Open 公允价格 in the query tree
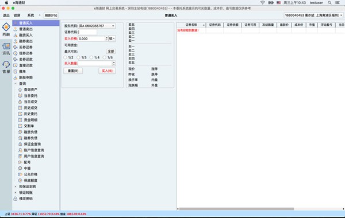This screenshot has height=218, width=345. [x=30, y=174]
